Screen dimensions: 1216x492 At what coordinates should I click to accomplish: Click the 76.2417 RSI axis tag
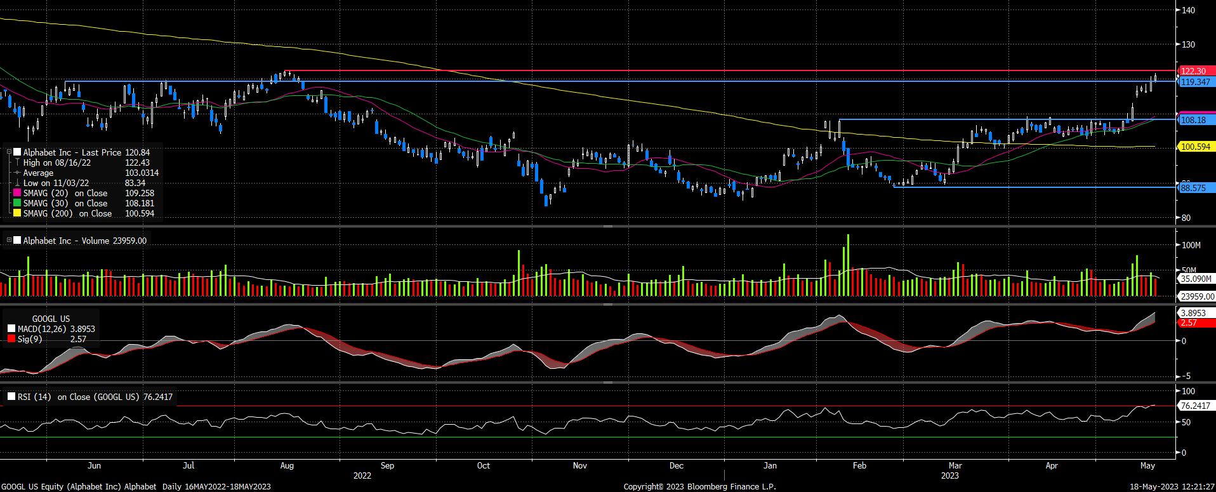1195,406
